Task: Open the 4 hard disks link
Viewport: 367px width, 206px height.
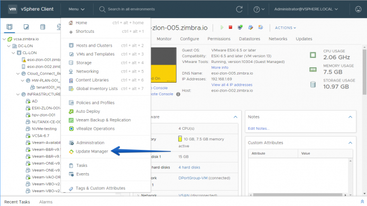Action: pos(189,167)
